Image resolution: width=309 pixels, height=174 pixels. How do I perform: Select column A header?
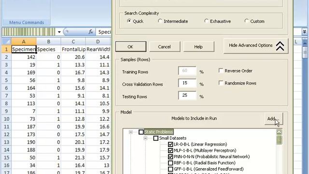24,42
